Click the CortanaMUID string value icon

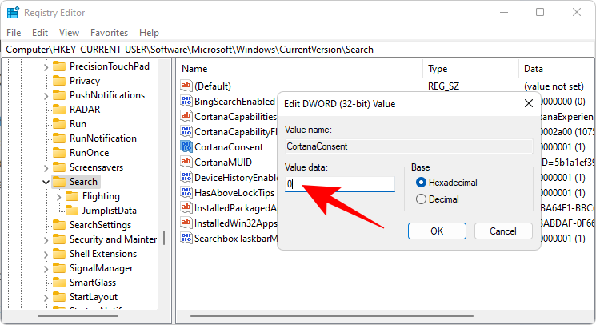pyautogui.click(x=186, y=162)
